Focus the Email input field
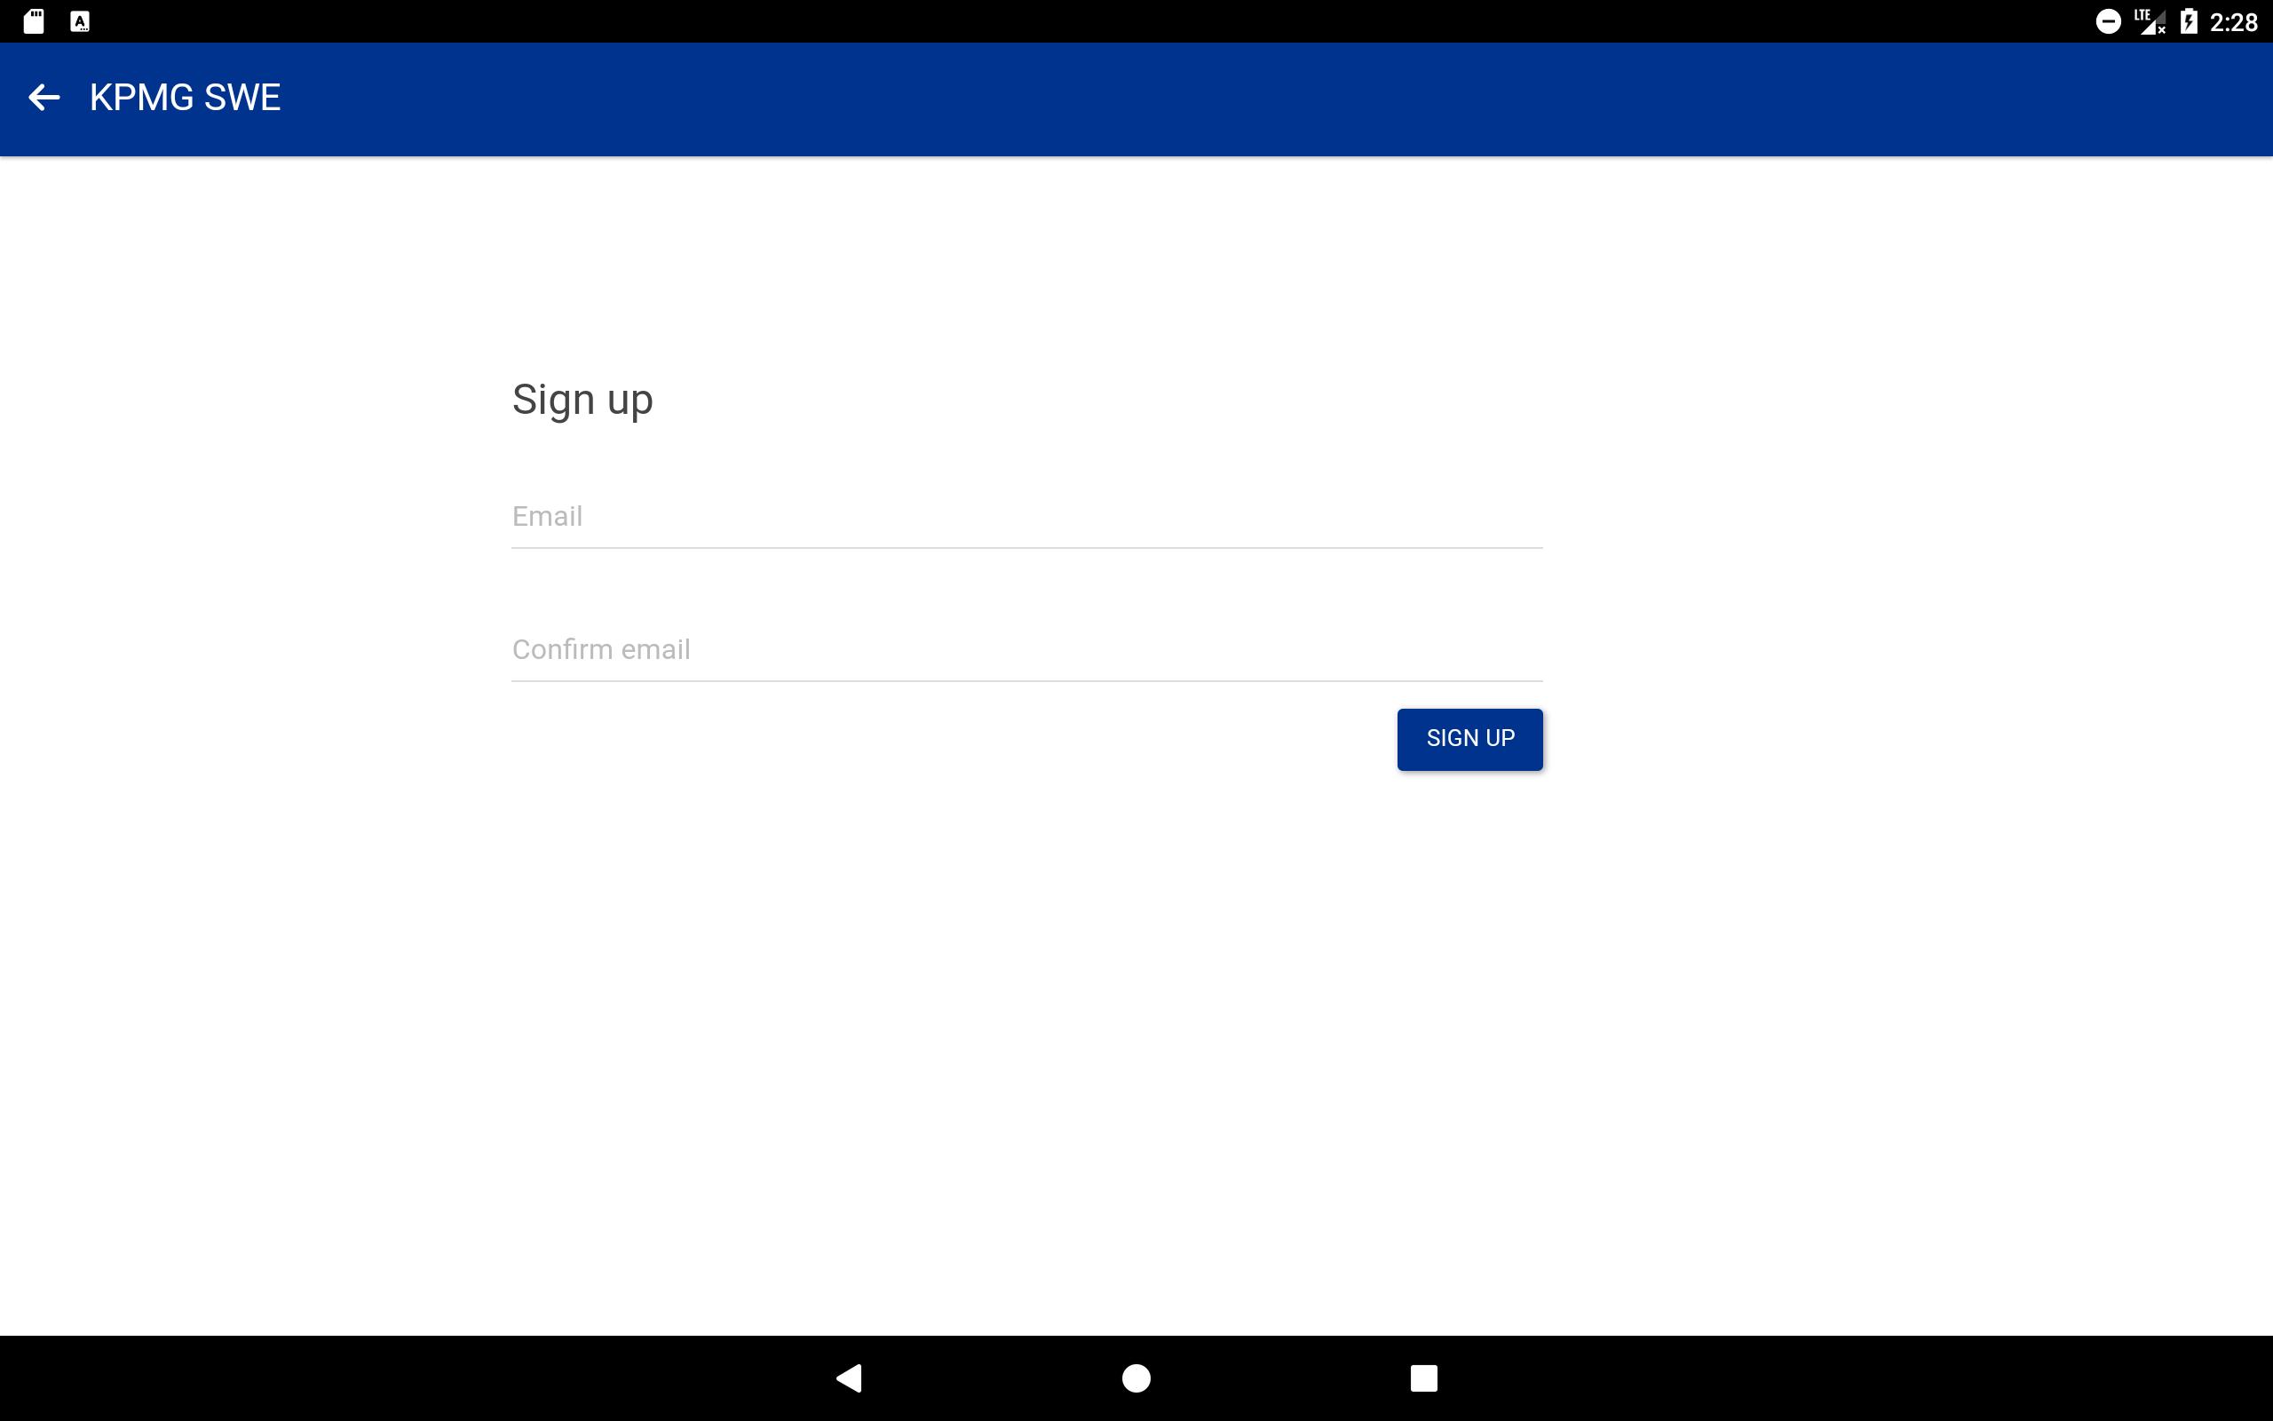 pyautogui.click(x=1026, y=517)
